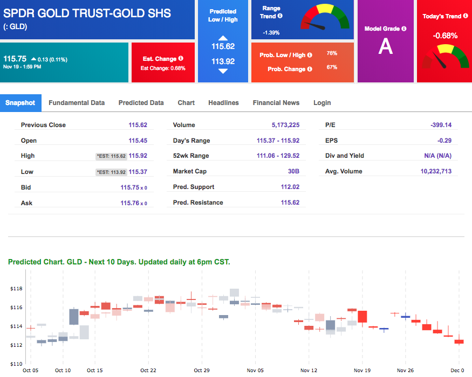This screenshot has width=472, height=377.
Task: Click the Low estimate badge EST: 113.92
Action: coord(111,172)
